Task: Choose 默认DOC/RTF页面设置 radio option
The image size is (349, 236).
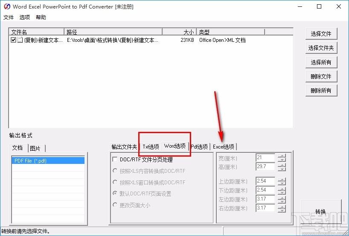Action: coord(115,194)
